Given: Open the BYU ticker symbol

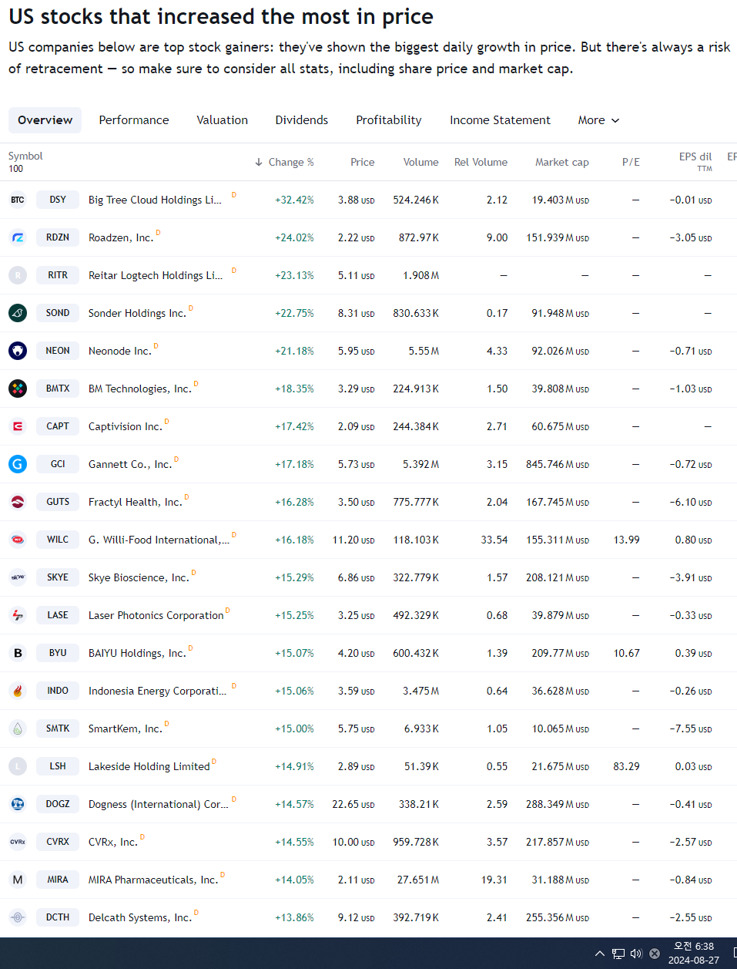Looking at the screenshot, I should (x=58, y=653).
